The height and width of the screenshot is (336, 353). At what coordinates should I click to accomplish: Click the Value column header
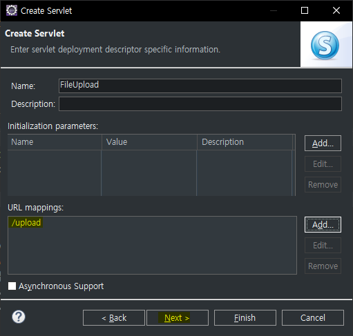pyautogui.click(x=149, y=142)
